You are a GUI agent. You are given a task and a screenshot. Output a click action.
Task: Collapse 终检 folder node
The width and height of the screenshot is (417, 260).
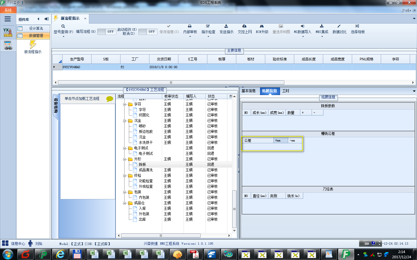[x=125, y=176]
